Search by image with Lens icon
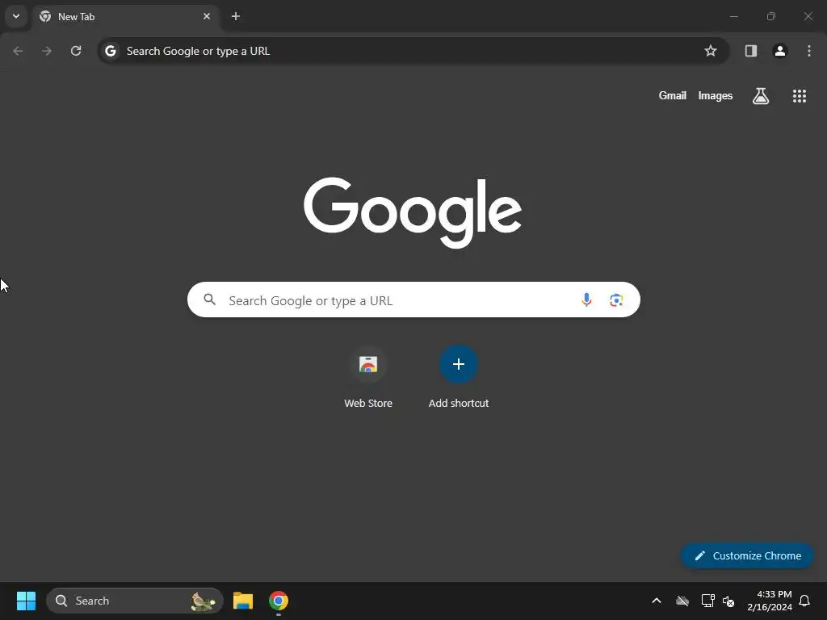The width and height of the screenshot is (827, 620). [616, 300]
